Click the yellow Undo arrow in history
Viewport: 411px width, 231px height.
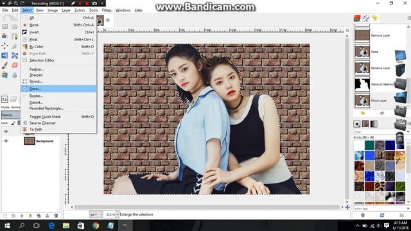tap(363, 113)
